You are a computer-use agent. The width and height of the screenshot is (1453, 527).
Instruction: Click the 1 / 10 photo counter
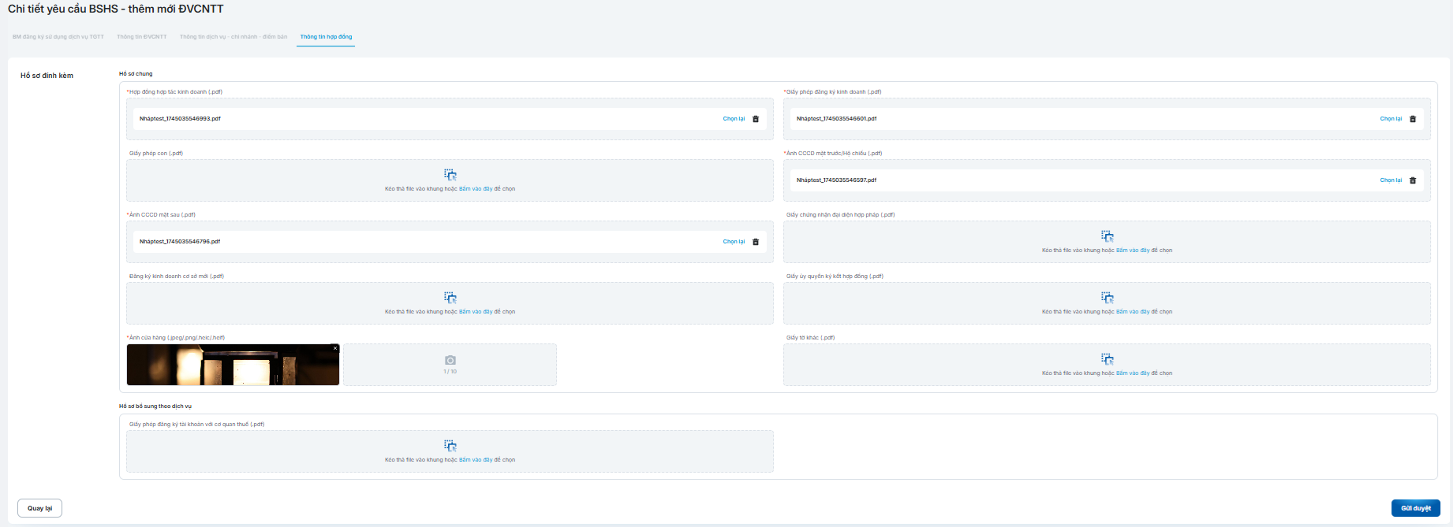pos(450,372)
